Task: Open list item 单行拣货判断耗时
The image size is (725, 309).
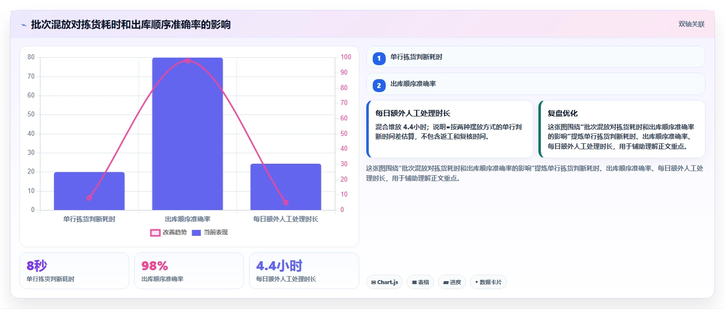Action: pos(536,57)
